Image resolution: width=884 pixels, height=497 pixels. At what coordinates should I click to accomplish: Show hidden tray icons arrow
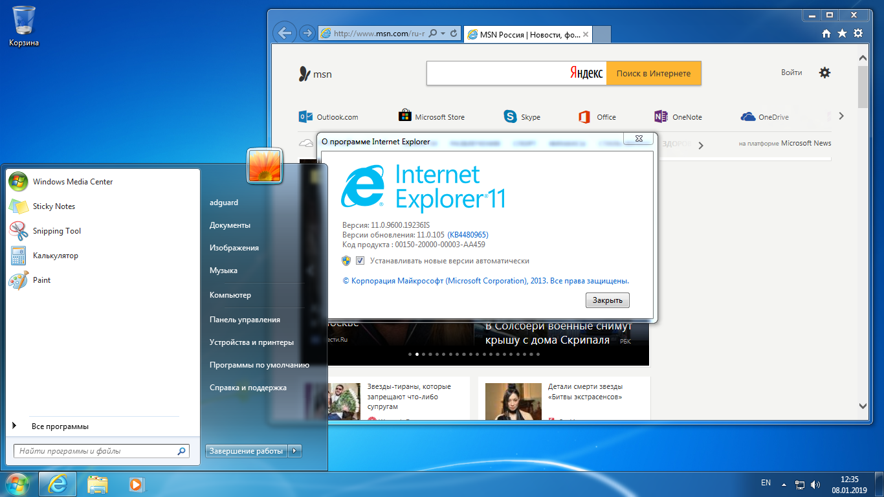tap(784, 484)
